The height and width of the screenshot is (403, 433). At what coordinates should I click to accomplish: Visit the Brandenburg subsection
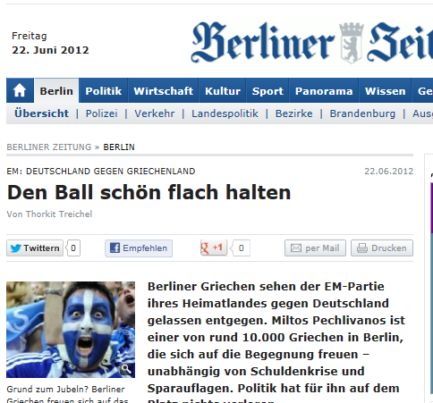(x=362, y=113)
